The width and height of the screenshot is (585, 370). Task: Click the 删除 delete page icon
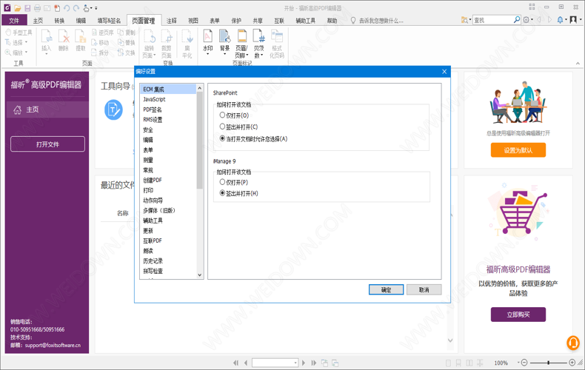pos(64,36)
